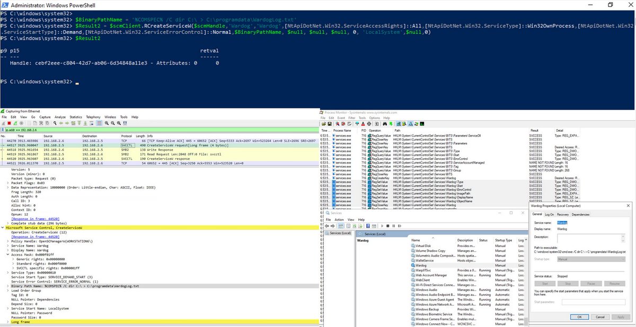Click Services start service play icon
Image resolution: width=636 pixels, height=327 pixels.
click(x=382, y=226)
